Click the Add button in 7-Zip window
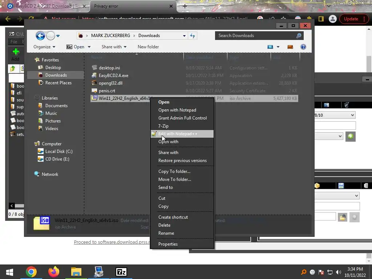Viewport: 372px width, 279px height. coord(15,55)
